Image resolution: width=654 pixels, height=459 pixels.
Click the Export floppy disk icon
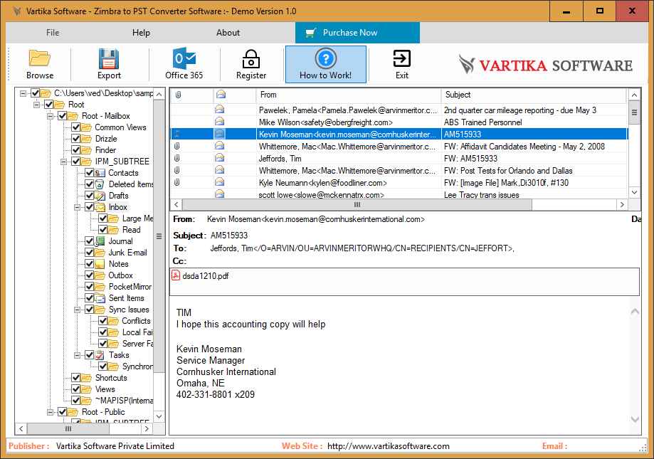109,59
